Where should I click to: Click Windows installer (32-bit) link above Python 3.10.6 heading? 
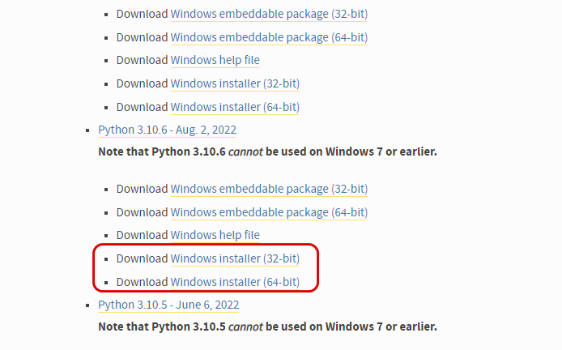point(235,83)
